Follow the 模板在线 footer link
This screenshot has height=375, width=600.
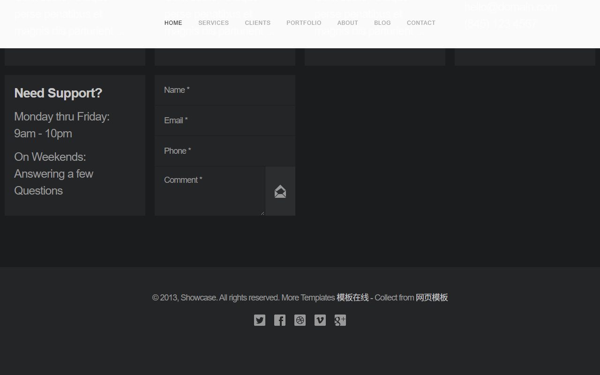coord(352,298)
